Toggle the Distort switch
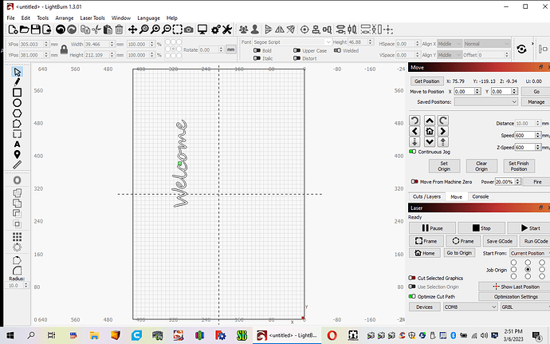Screen dimensions: 550x344 [x=297, y=58]
